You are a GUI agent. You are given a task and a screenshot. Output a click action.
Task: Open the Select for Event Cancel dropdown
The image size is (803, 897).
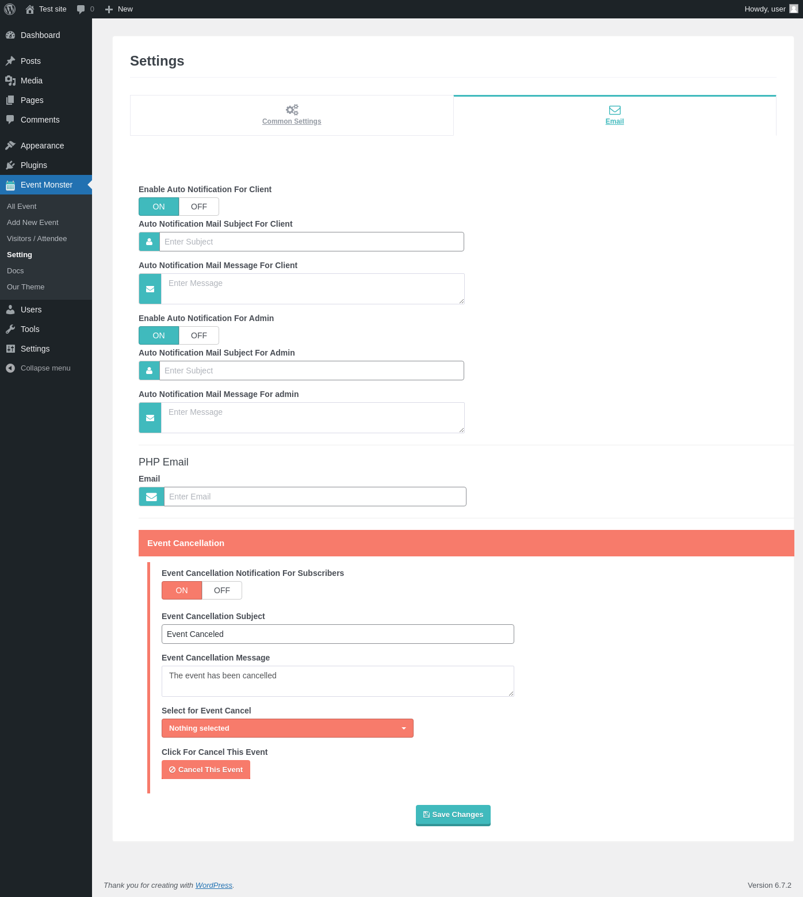point(288,728)
